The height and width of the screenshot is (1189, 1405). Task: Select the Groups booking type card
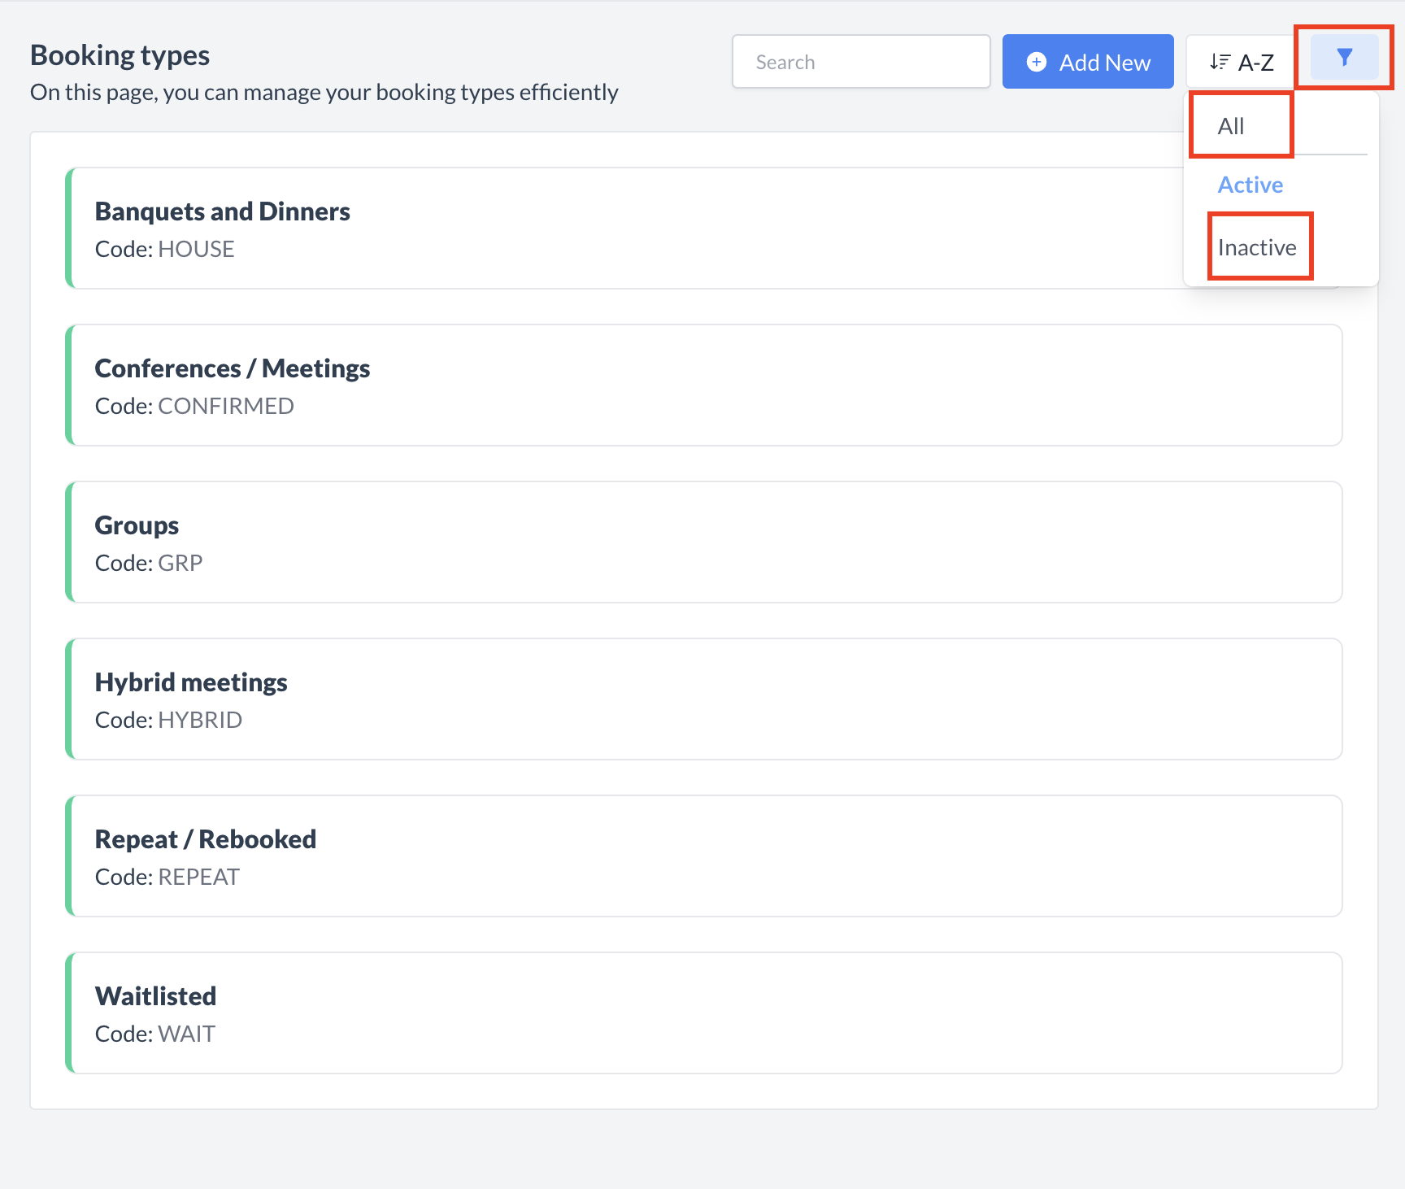click(x=626, y=542)
